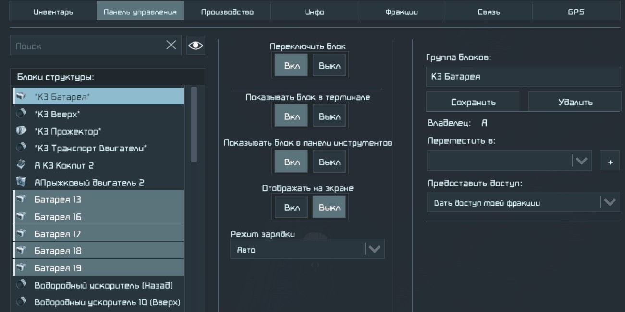Switch to the Инвентарь tab

click(x=53, y=12)
